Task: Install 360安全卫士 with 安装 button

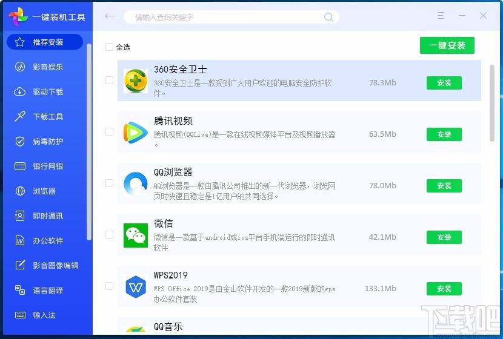Action: pos(444,83)
